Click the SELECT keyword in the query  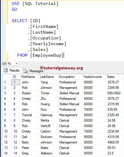click(x=20, y=21)
